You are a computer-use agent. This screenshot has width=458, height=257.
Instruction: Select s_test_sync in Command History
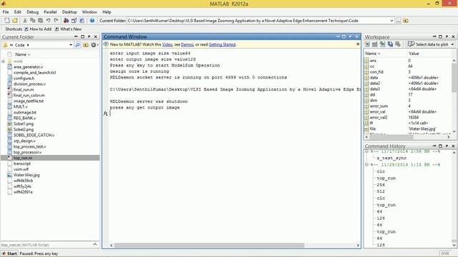click(391, 158)
